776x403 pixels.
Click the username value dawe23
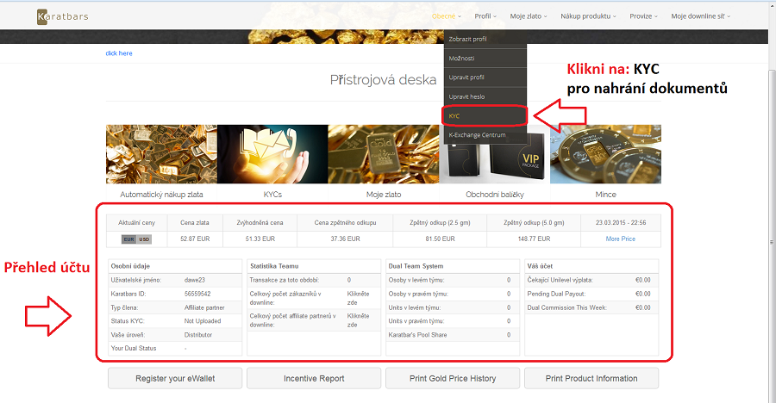tap(195, 280)
